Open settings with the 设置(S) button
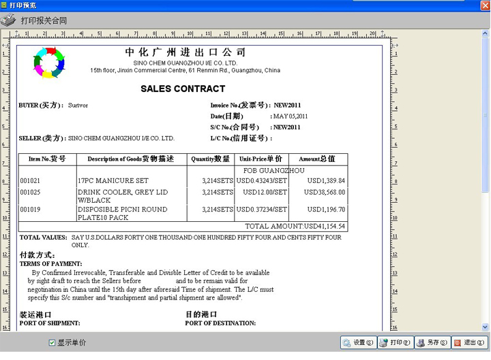 point(359,342)
